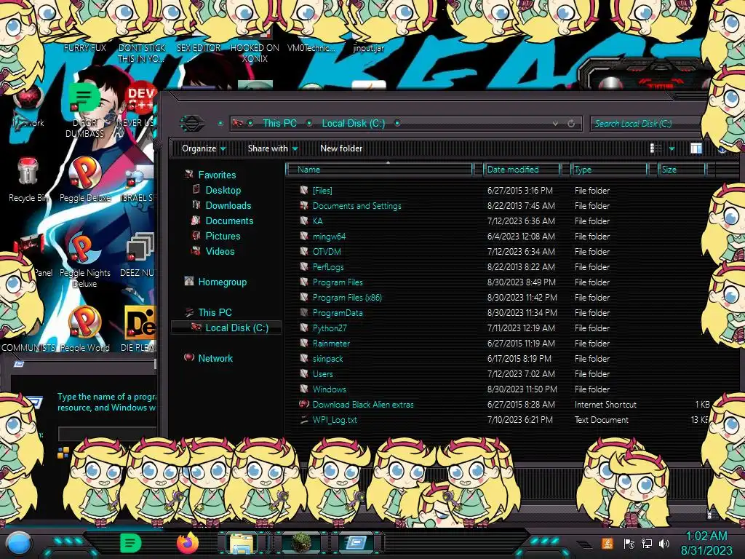
Task: Expand breadcrumb arrow after Local Disk (C:)
Action: click(x=397, y=123)
